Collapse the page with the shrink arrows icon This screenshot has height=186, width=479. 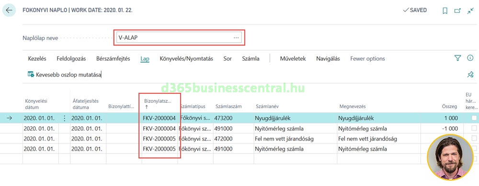470,11
